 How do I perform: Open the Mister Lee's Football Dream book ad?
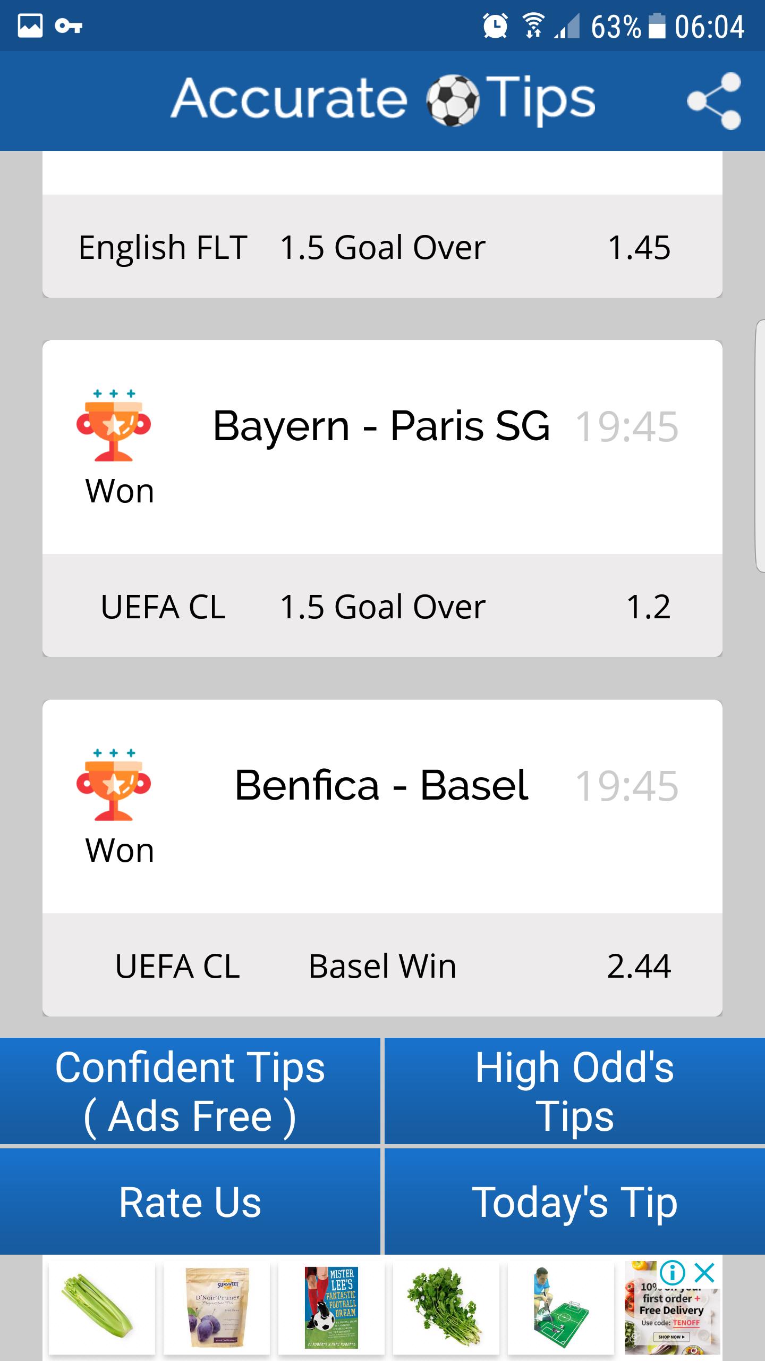(331, 1307)
